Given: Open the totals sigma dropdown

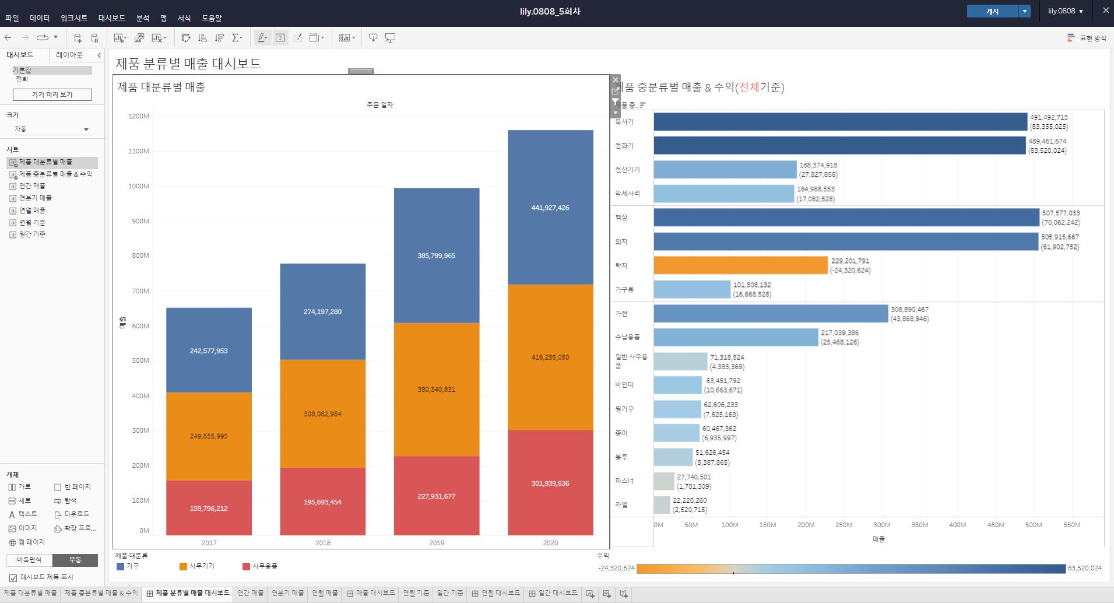Looking at the screenshot, I should (x=237, y=38).
